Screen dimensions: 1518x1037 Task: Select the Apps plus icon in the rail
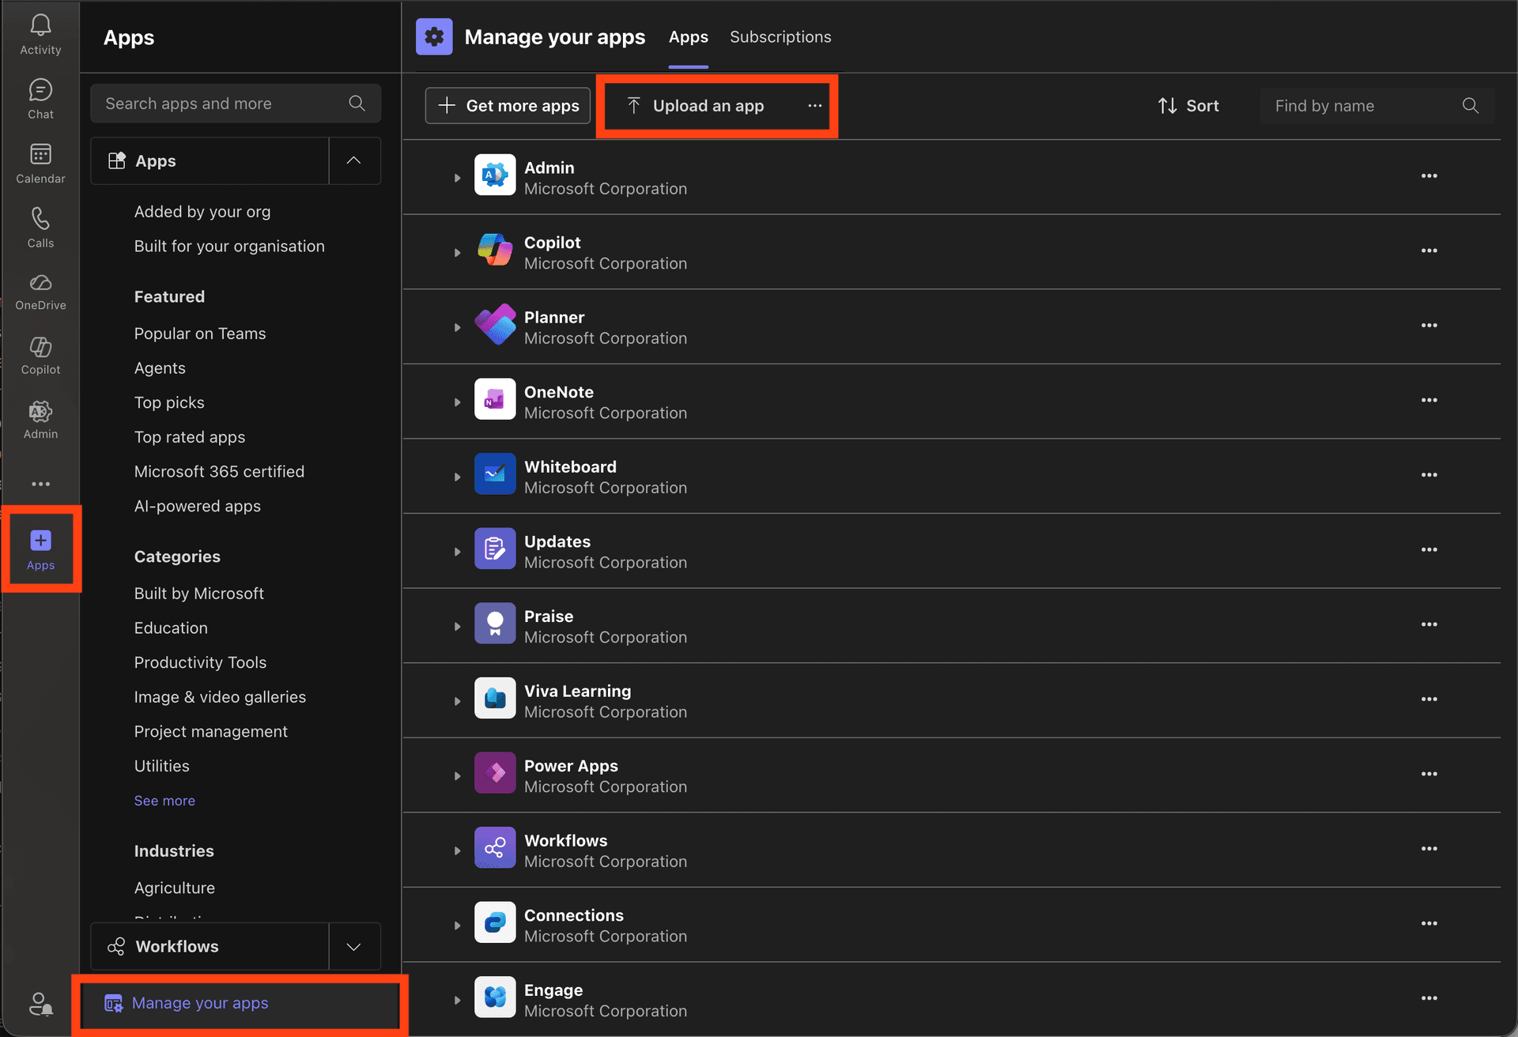point(40,541)
